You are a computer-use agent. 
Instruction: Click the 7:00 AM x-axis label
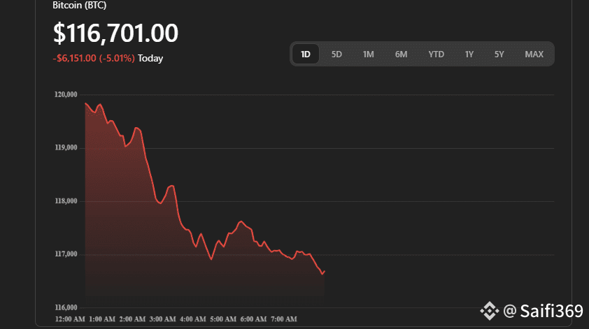click(283, 319)
